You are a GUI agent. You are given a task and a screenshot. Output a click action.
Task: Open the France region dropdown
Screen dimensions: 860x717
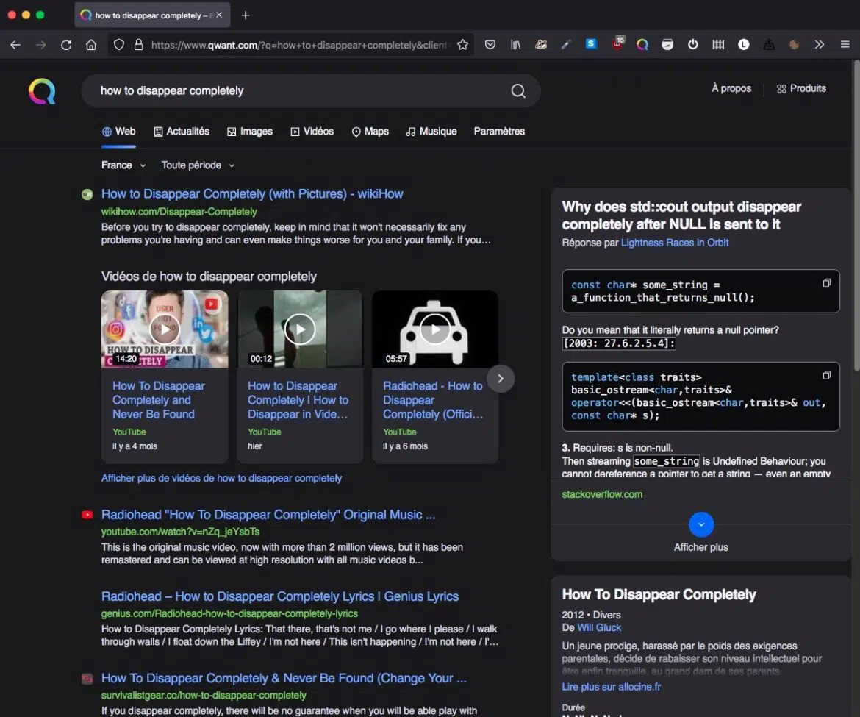click(x=123, y=165)
